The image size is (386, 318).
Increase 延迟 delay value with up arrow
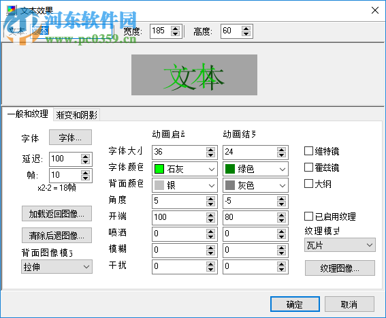pyautogui.click(x=85, y=157)
